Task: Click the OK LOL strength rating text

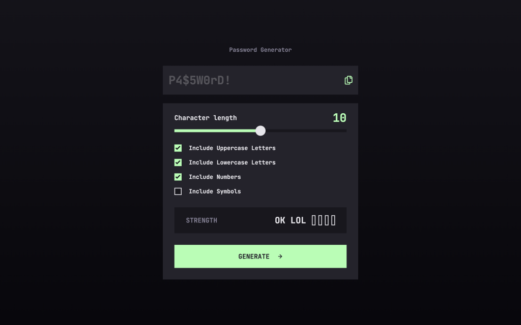Action: [290, 220]
